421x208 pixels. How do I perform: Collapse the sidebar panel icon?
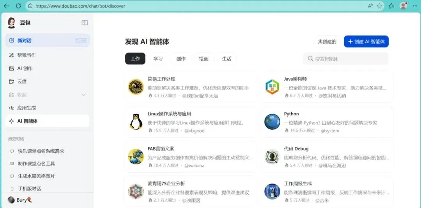pyautogui.click(x=85, y=23)
